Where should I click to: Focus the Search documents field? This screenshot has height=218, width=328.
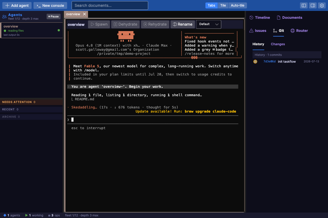[x=110, y=5]
